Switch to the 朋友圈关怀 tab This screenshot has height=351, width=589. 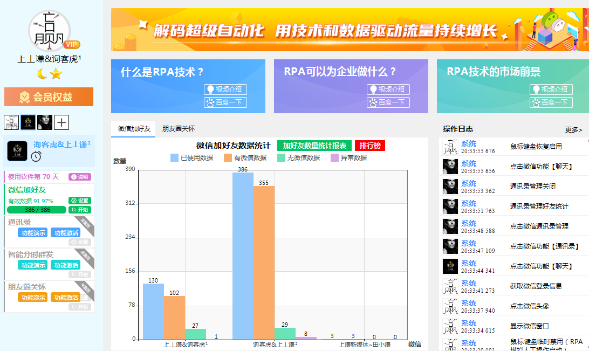(179, 129)
